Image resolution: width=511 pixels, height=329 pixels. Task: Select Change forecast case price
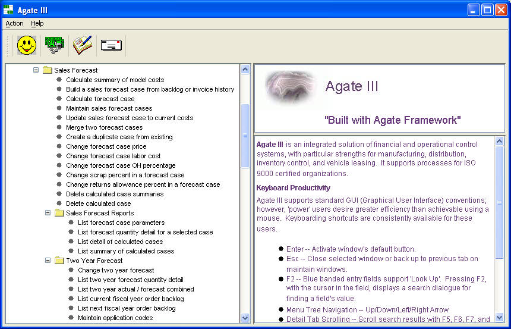click(106, 146)
